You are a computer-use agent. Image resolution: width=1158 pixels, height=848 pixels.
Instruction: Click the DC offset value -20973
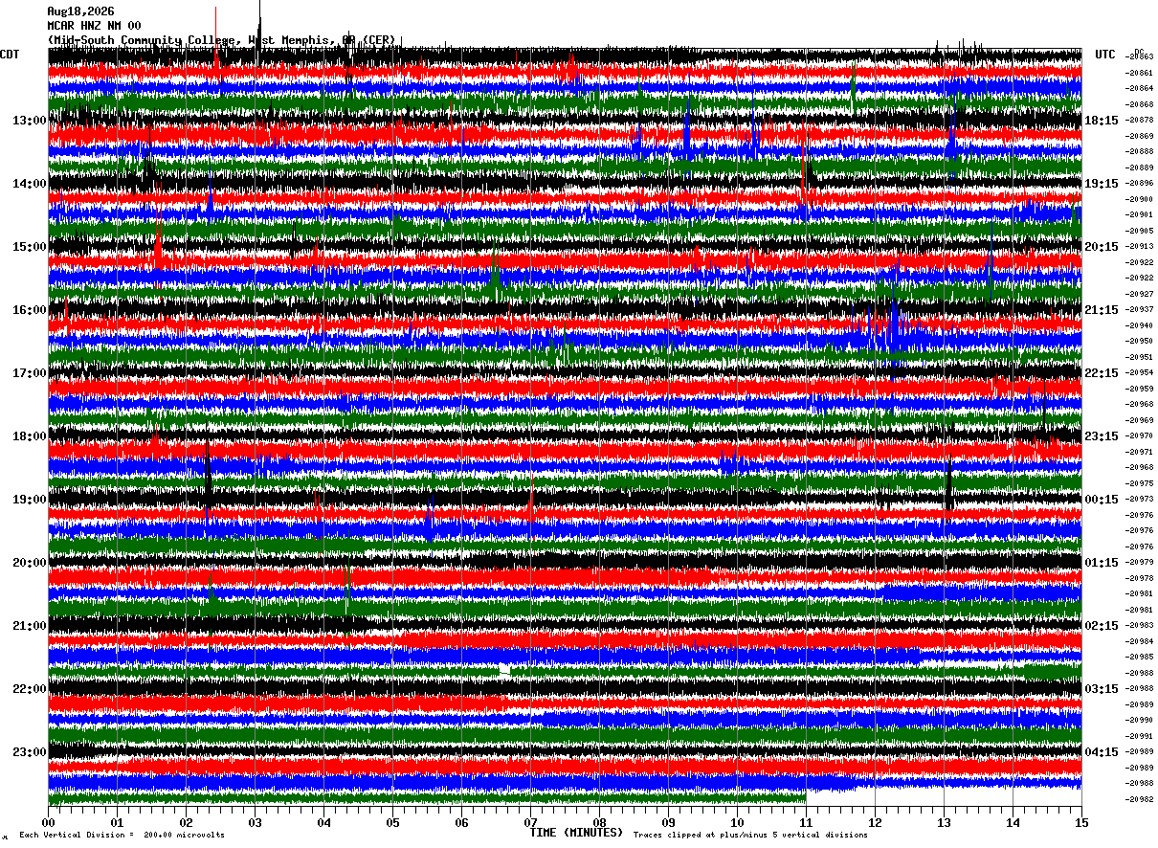pos(1139,499)
